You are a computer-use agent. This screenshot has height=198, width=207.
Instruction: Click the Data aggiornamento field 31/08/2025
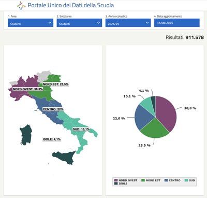177,23
